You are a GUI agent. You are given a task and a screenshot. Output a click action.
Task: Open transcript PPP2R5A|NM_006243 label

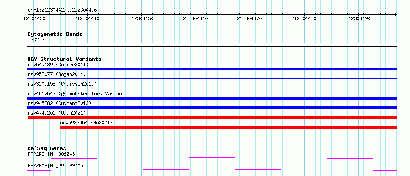coord(51,154)
